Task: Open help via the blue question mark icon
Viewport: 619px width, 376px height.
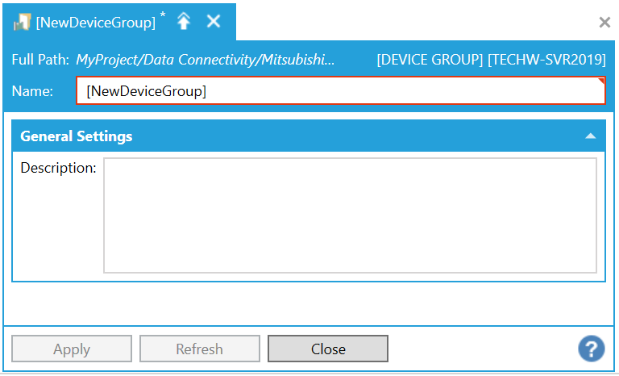Action: tap(591, 349)
